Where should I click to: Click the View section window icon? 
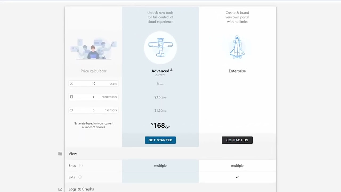pyautogui.click(x=60, y=154)
